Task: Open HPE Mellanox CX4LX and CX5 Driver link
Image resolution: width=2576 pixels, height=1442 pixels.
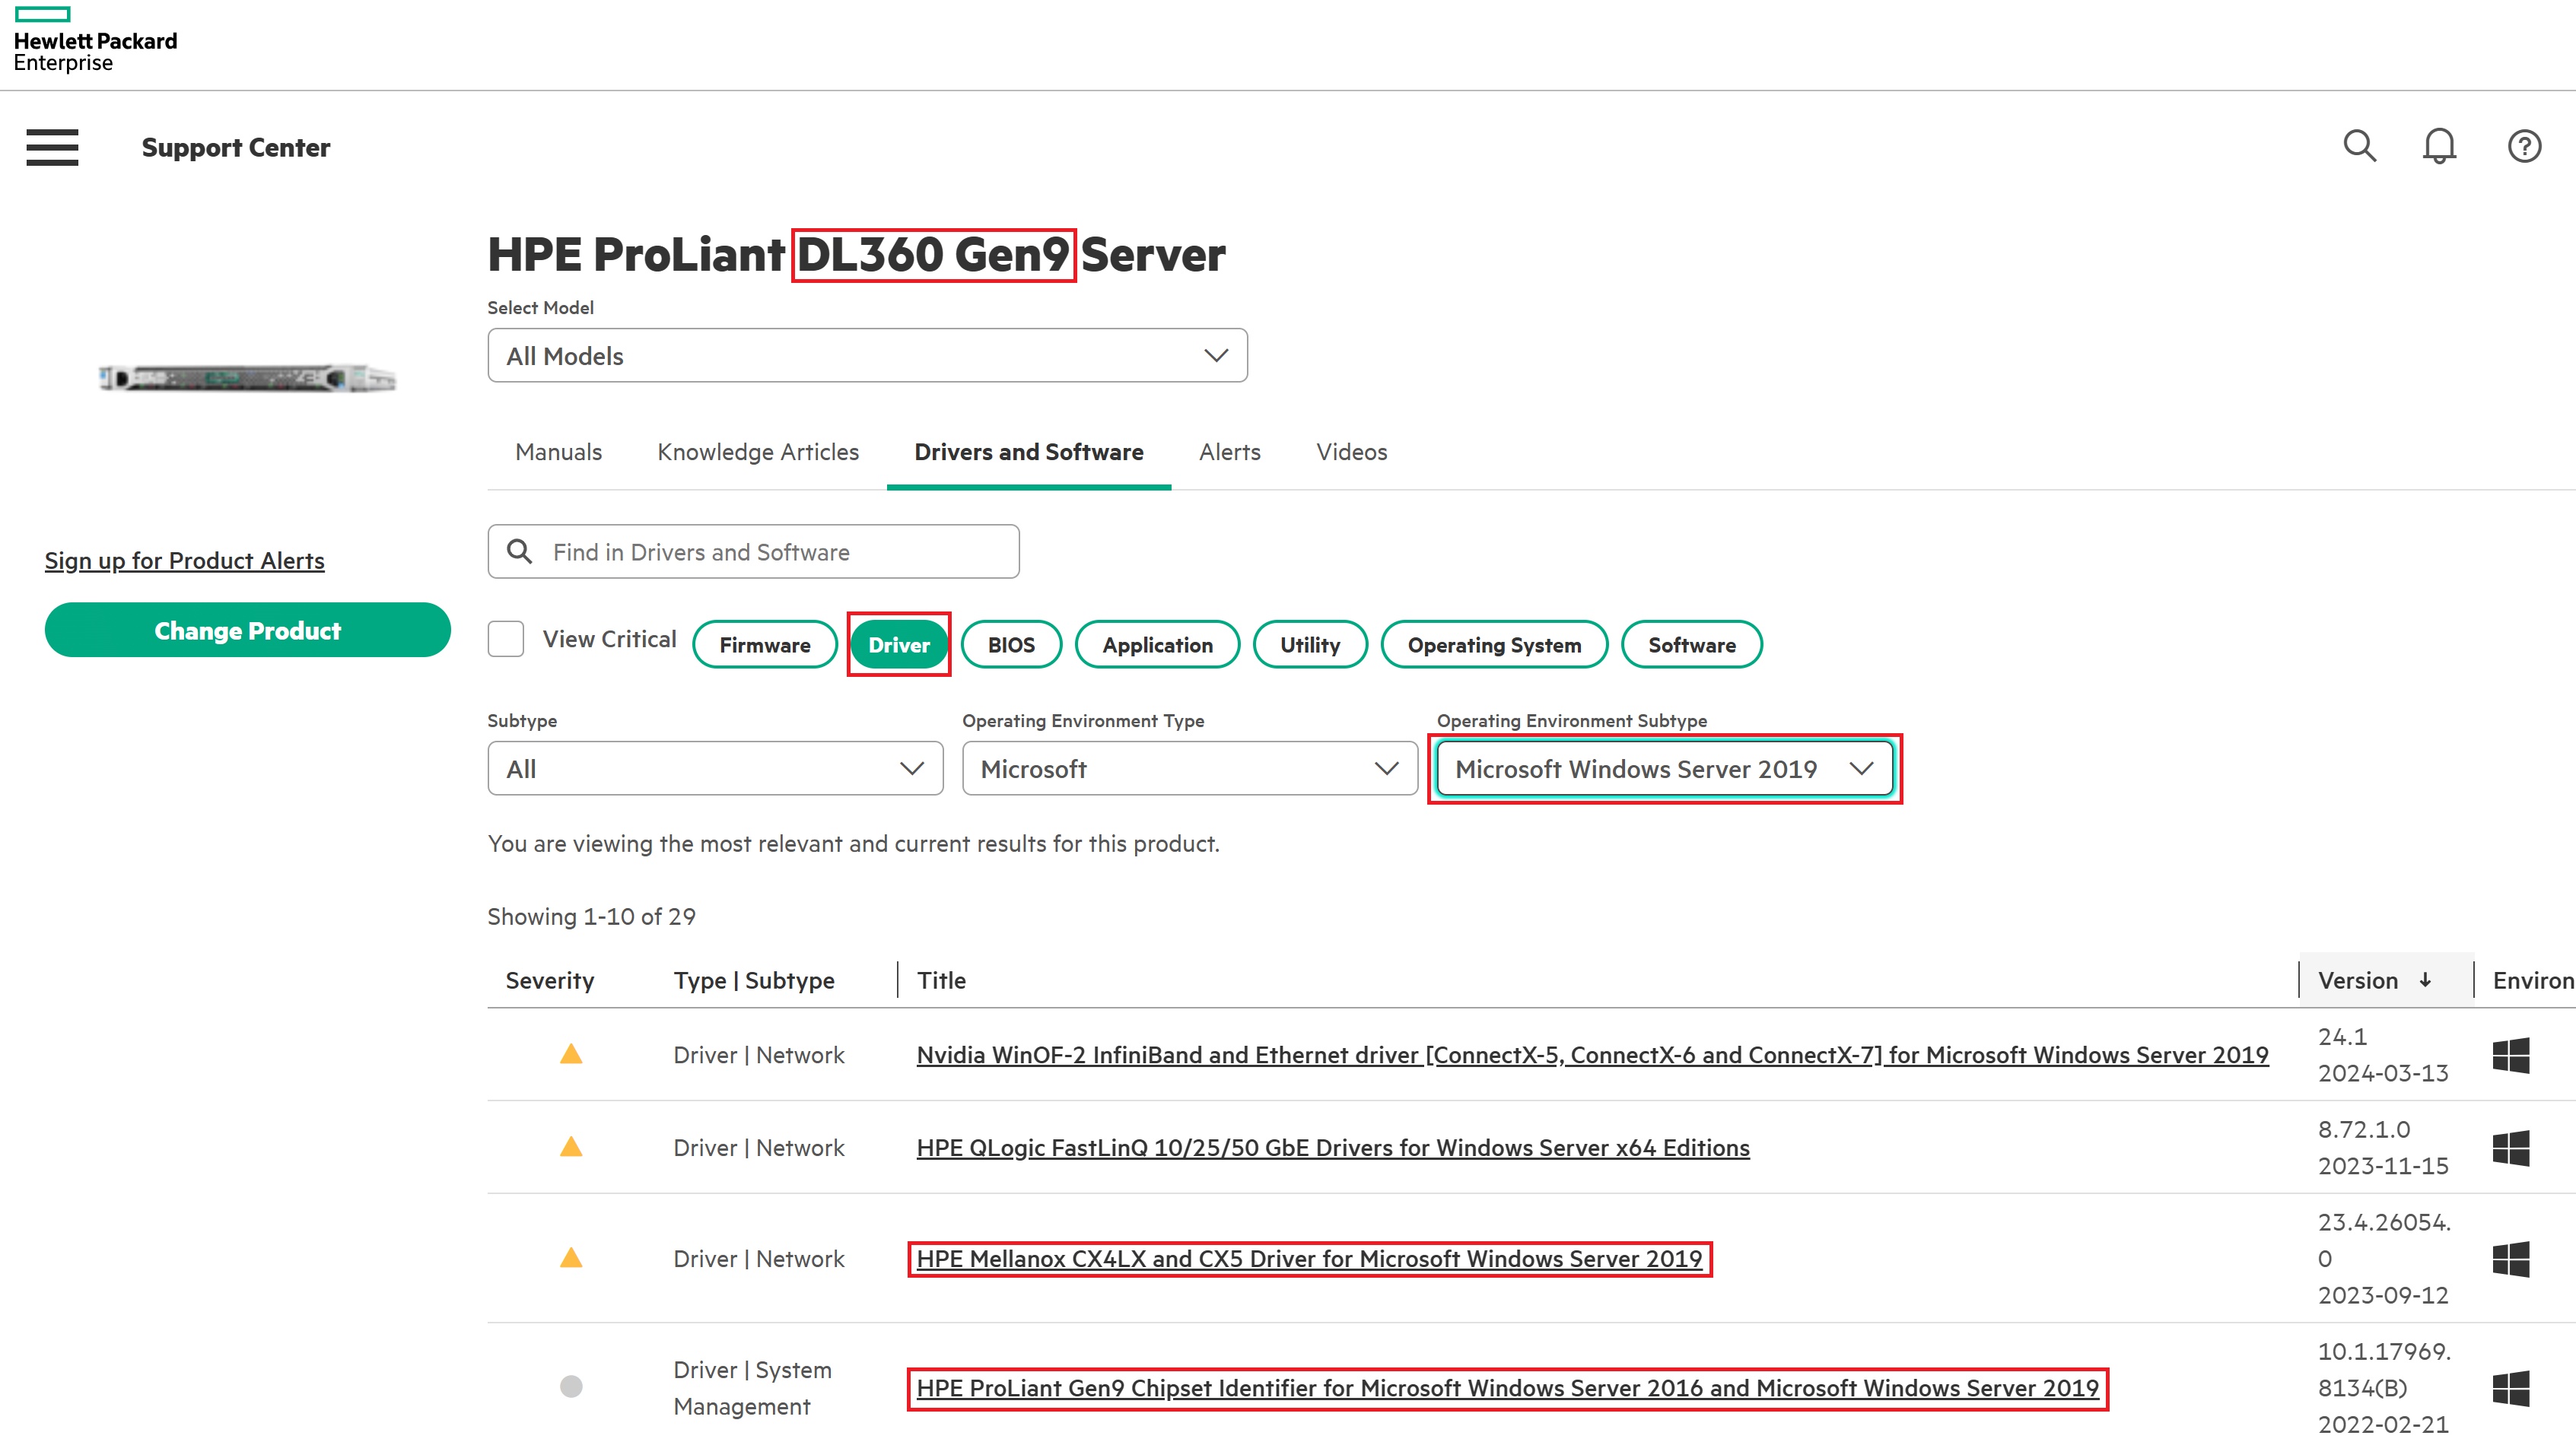Action: point(1309,1259)
